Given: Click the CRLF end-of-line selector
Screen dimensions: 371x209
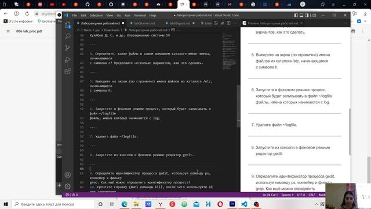Looking at the screenshot, I should (312, 195).
